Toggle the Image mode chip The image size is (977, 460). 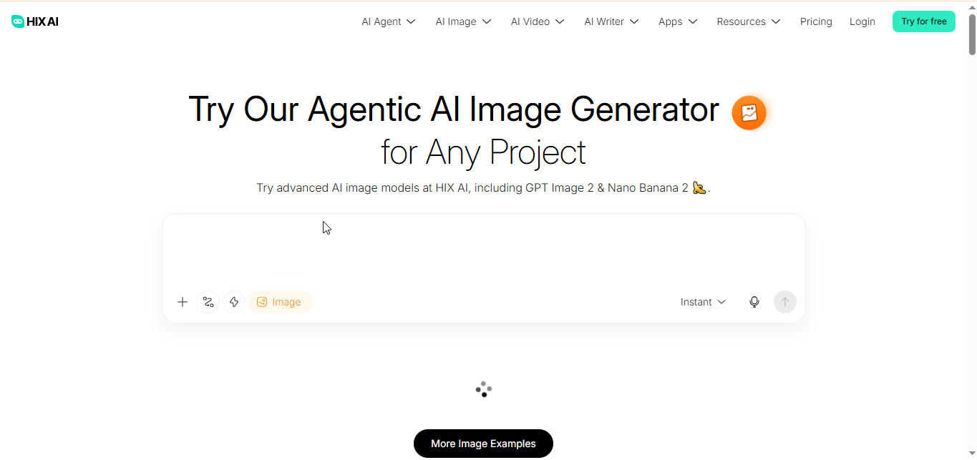click(280, 302)
